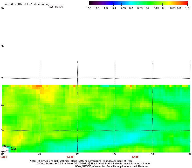Click the "-0.25" color scale label
The image size is (192, 168).
139,8
